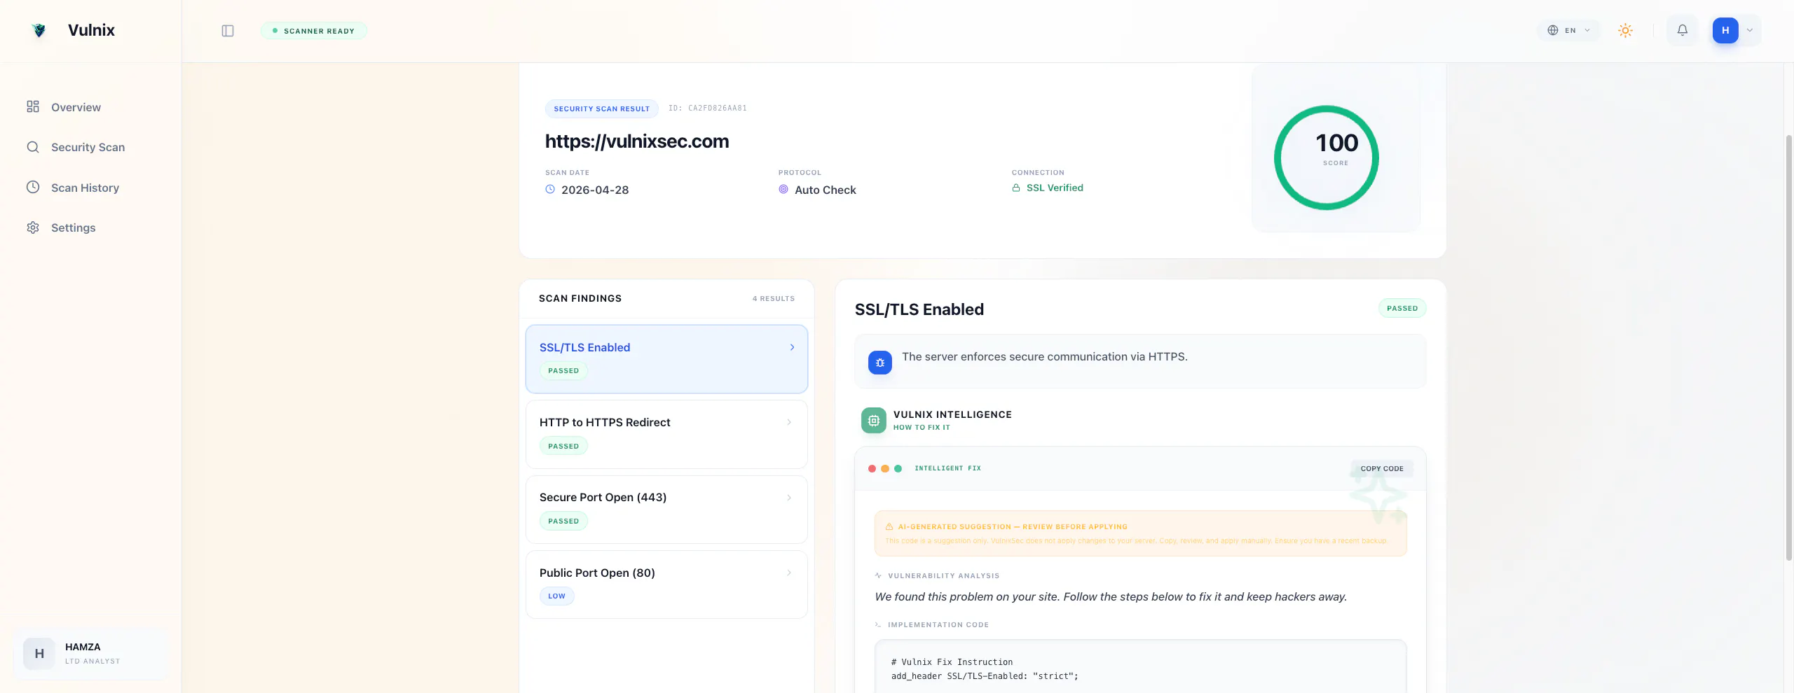Copy the fix code with Copy Code
This screenshot has width=1794, height=693.
[x=1382, y=468]
